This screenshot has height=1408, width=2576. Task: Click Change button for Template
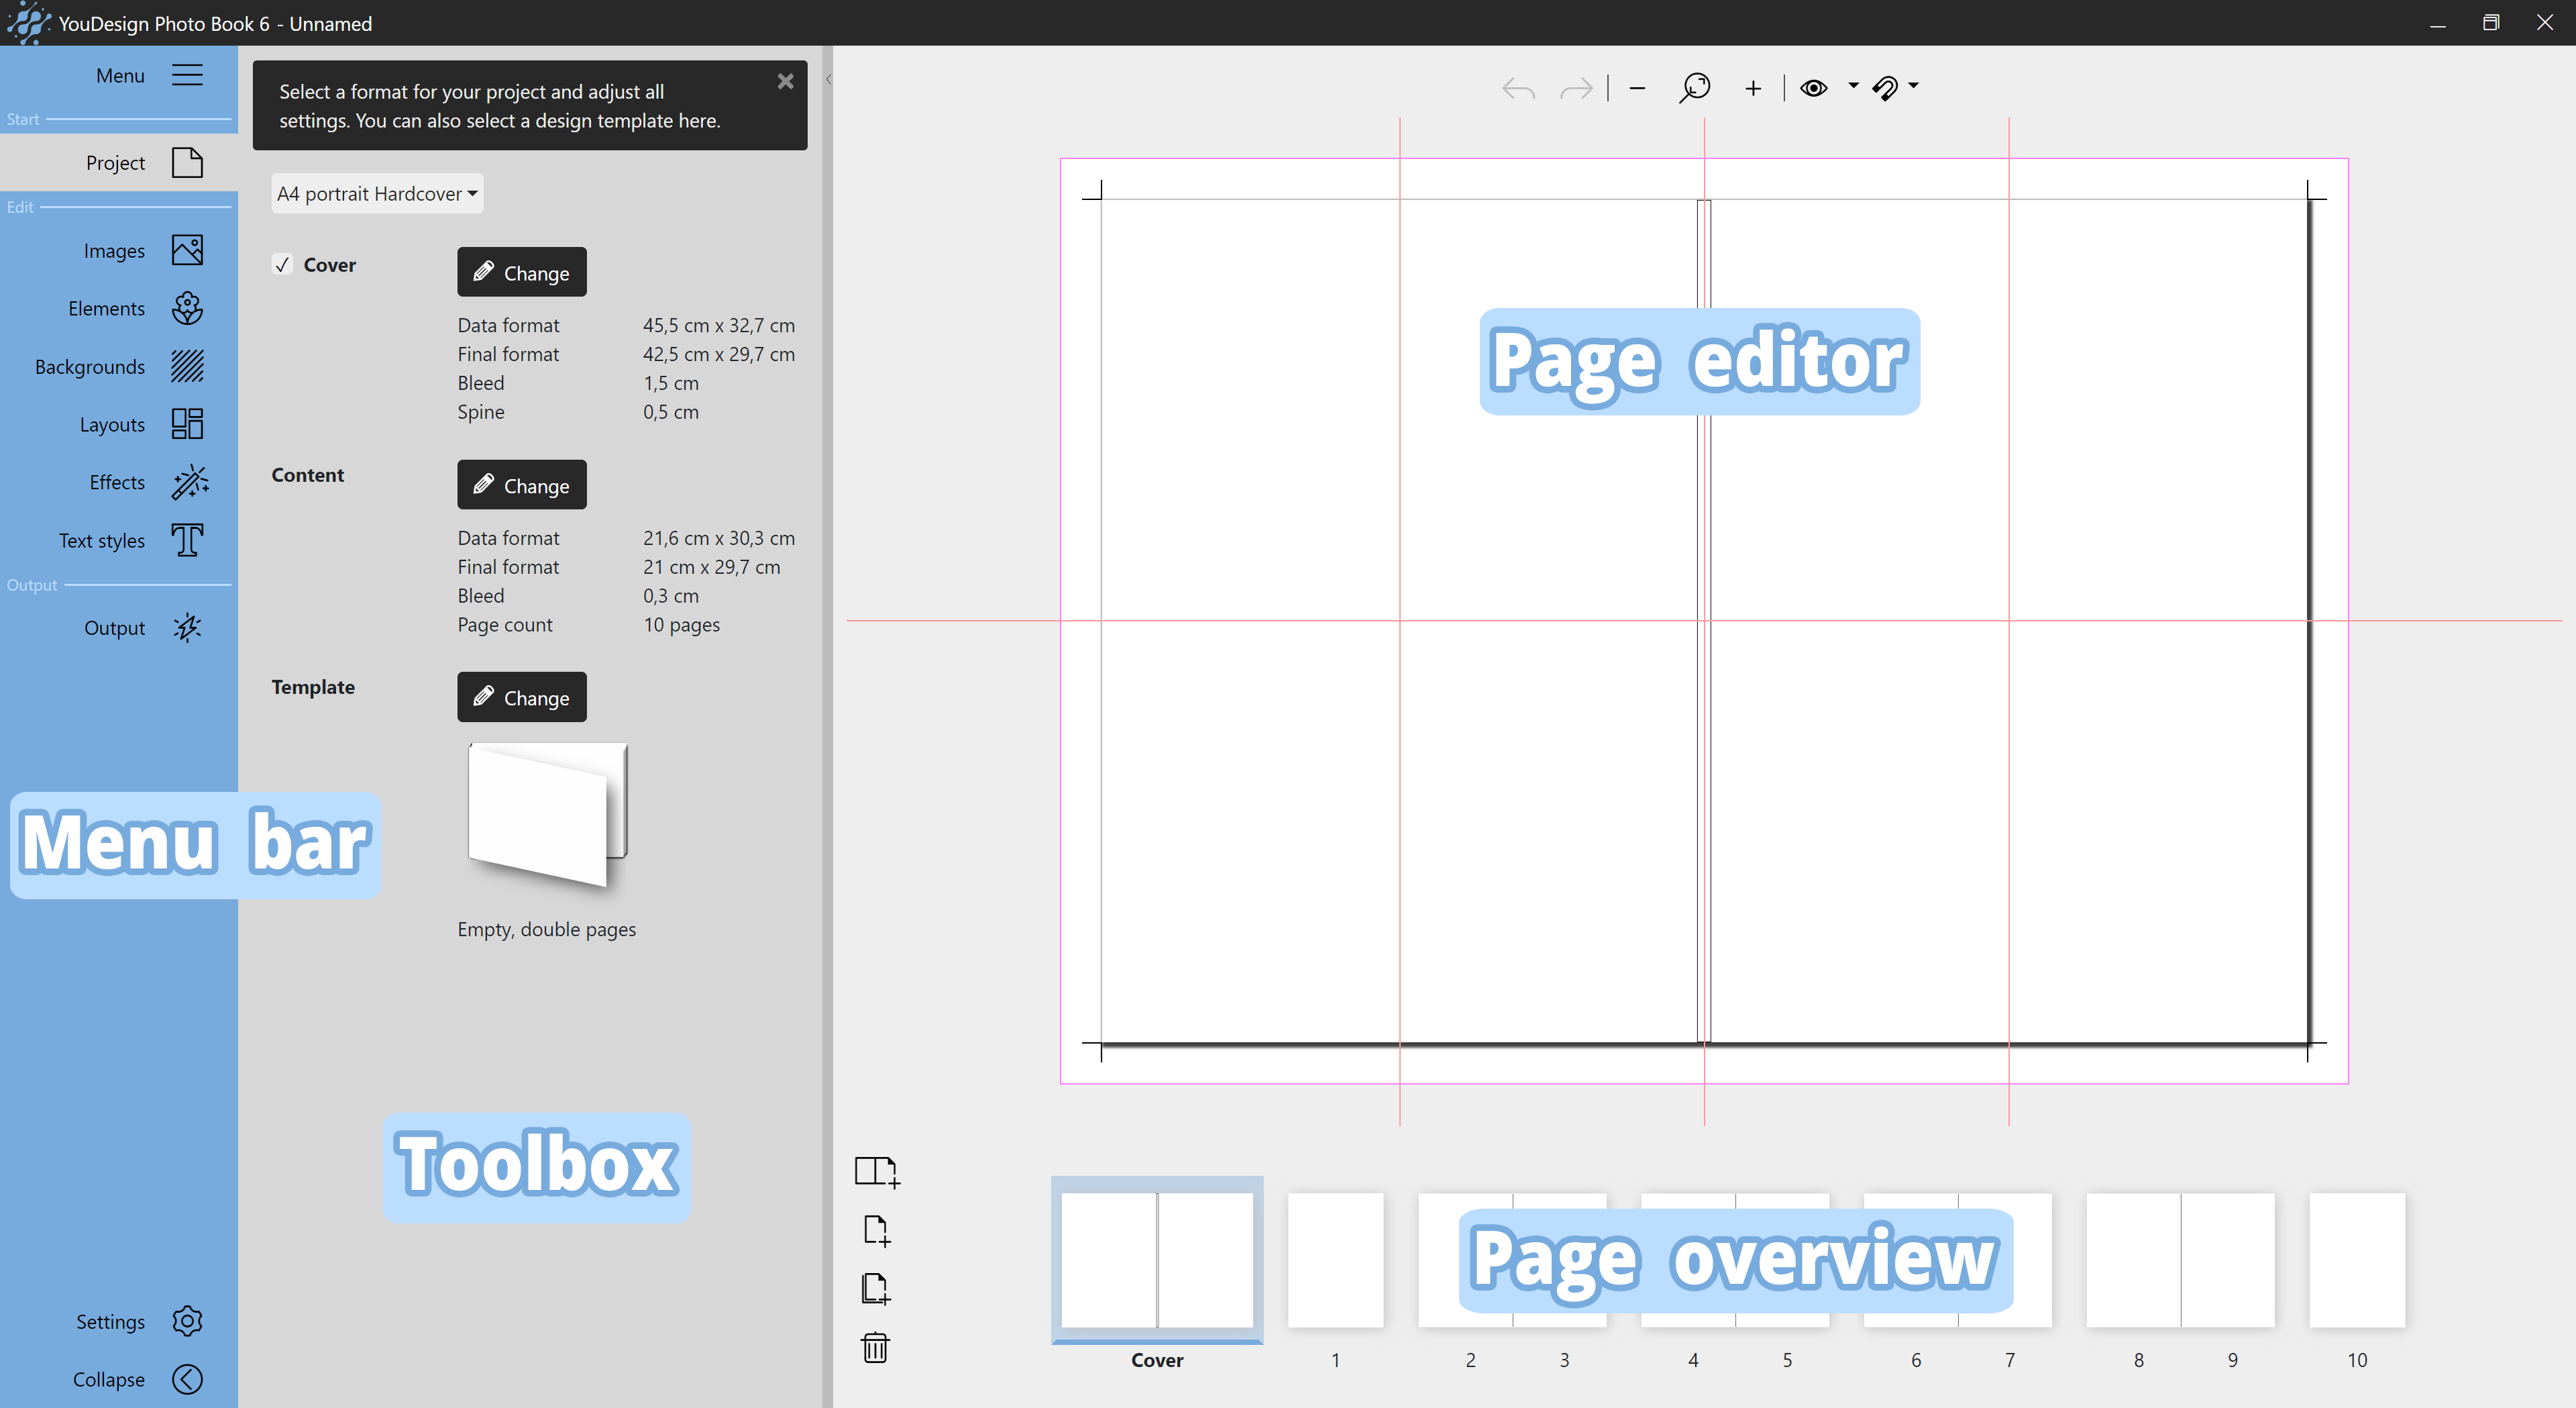521,697
